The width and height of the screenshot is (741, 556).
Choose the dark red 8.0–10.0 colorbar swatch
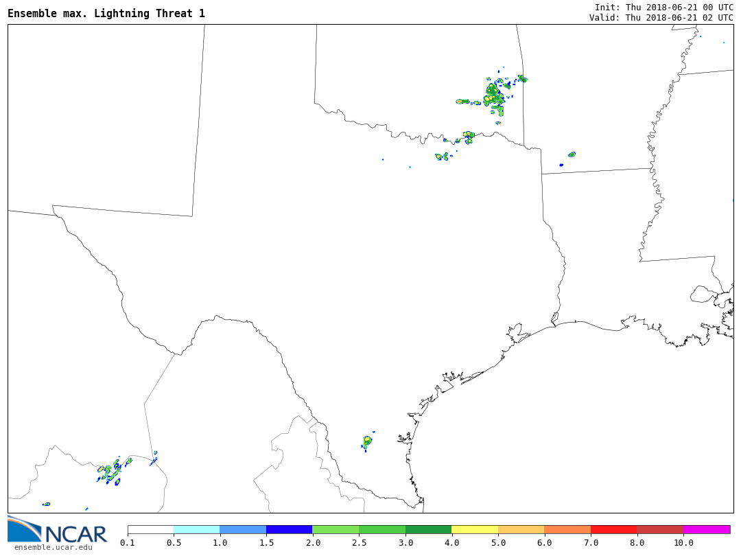point(660,529)
